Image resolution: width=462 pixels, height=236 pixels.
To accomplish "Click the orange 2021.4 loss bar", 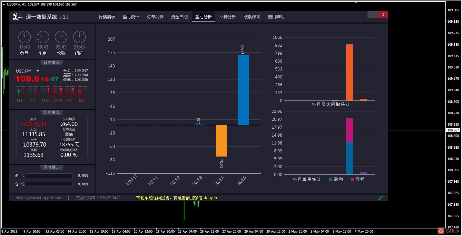I will click(x=222, y=141).
